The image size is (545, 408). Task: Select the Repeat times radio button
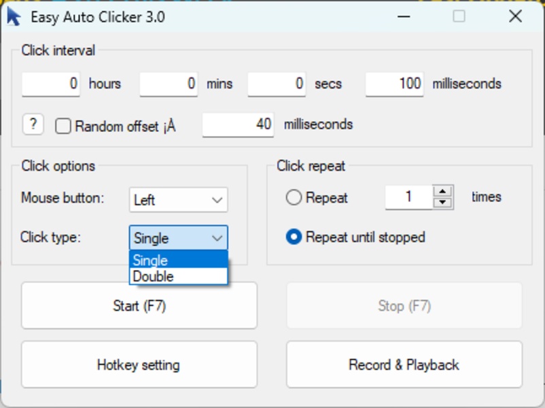294,198
